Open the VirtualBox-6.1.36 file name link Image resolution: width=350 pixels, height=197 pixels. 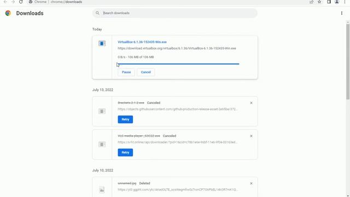[142, 42]
